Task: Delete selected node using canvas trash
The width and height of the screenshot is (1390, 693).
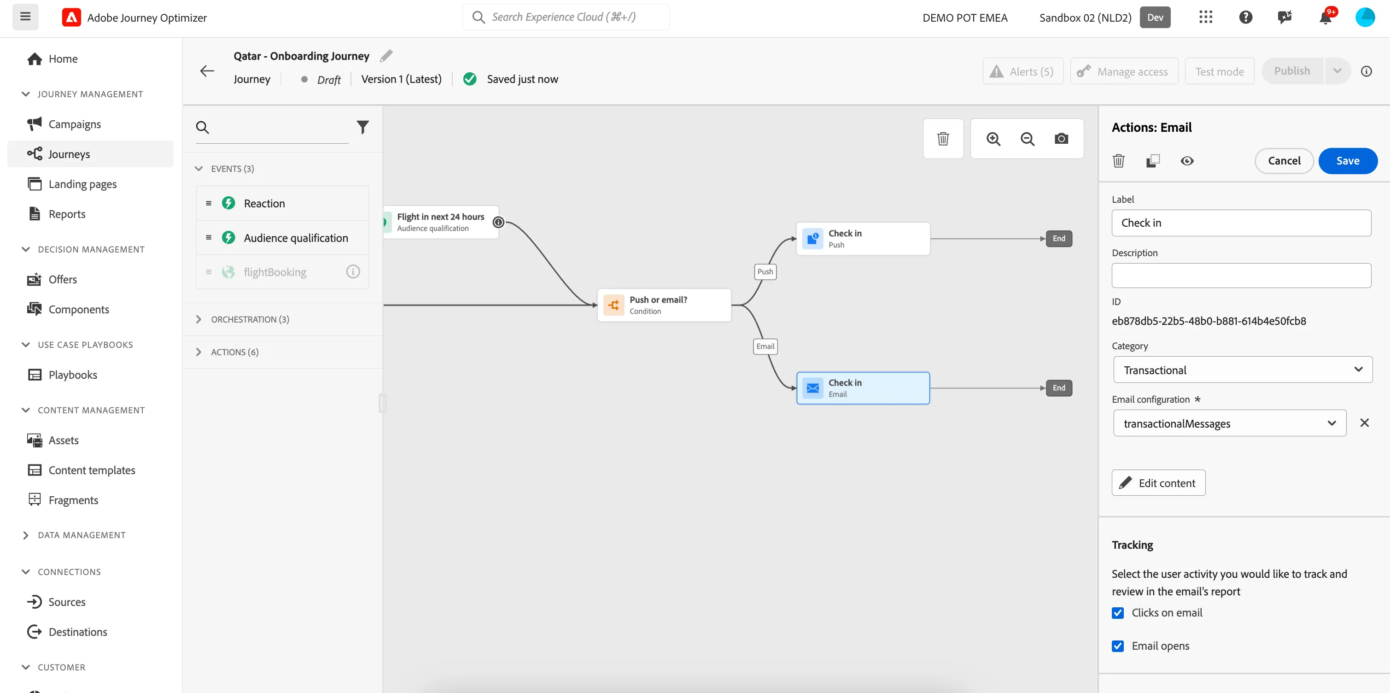Action: [x=943, y=139]
